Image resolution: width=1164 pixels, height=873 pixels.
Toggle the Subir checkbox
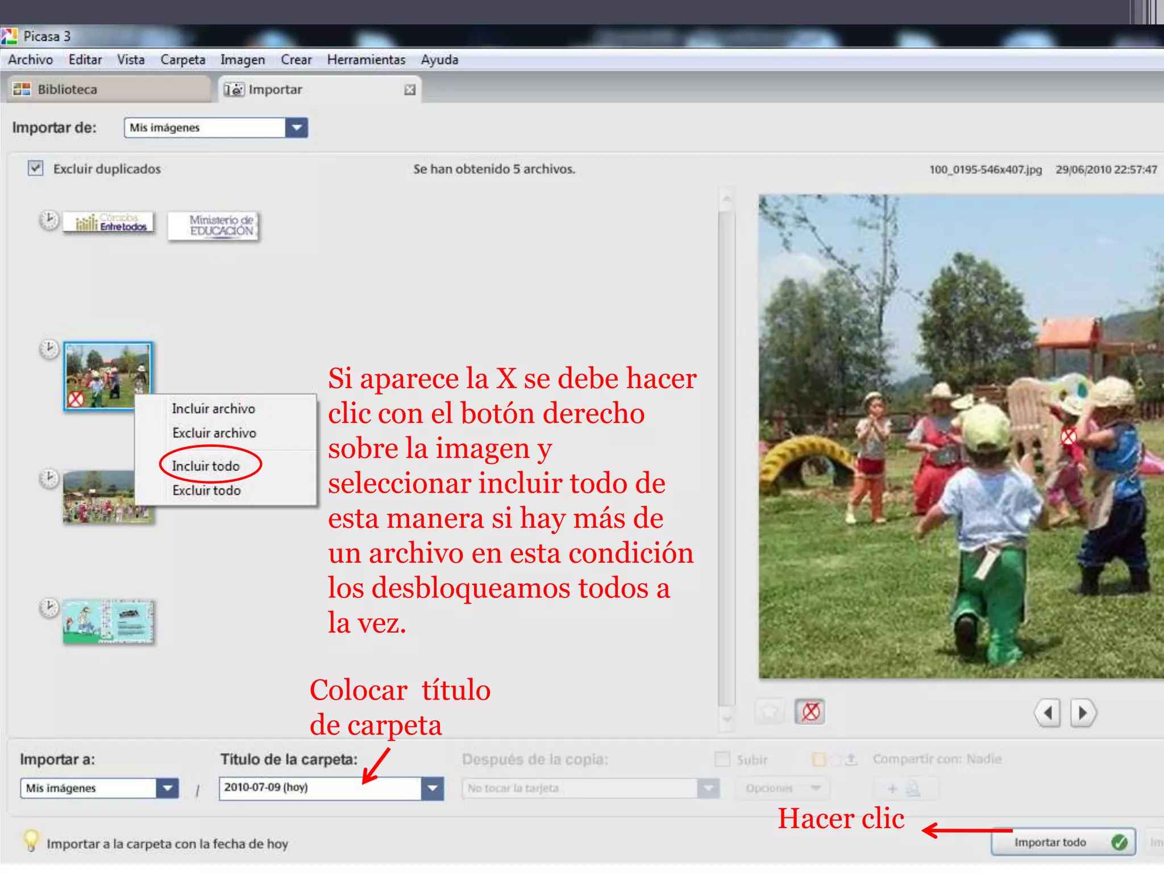722,759
